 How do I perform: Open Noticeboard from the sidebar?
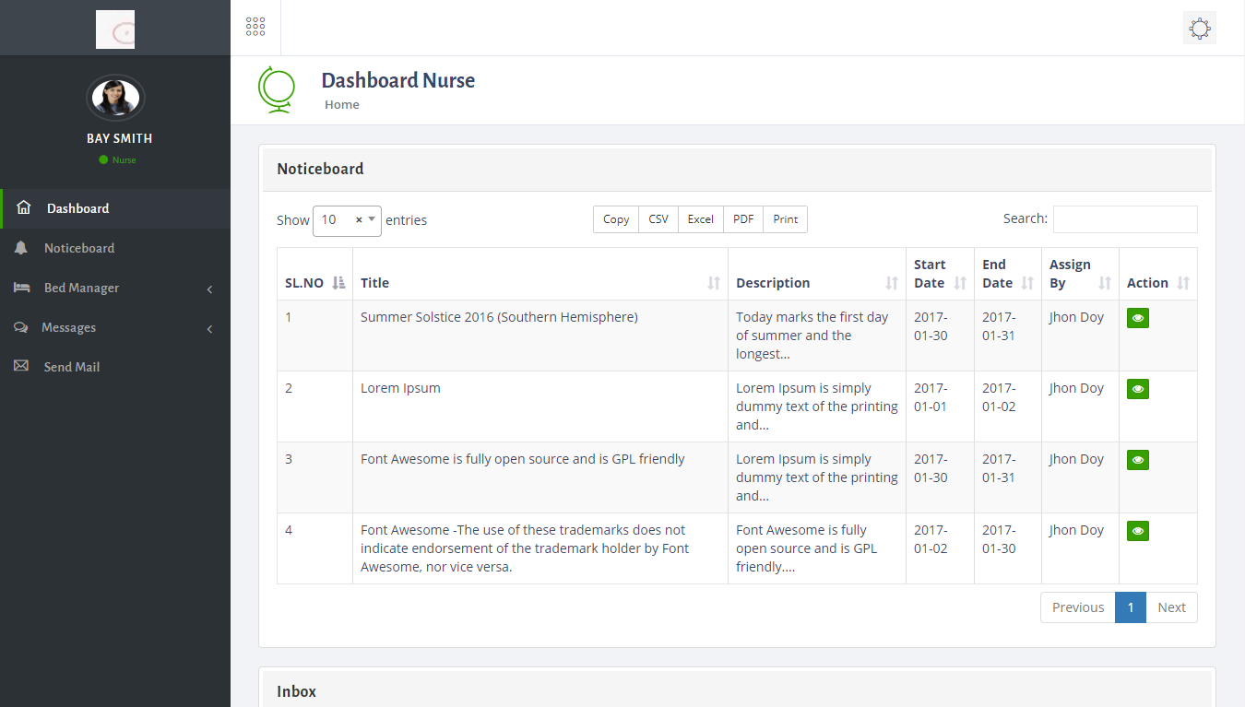click(x=79, y=248)
